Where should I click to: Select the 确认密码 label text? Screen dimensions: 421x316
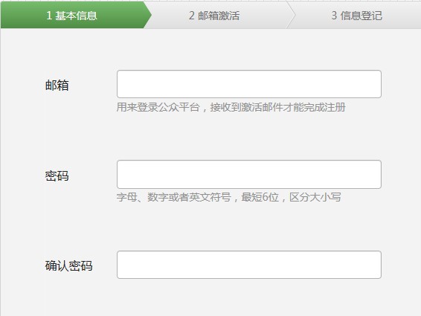(68, 266)
